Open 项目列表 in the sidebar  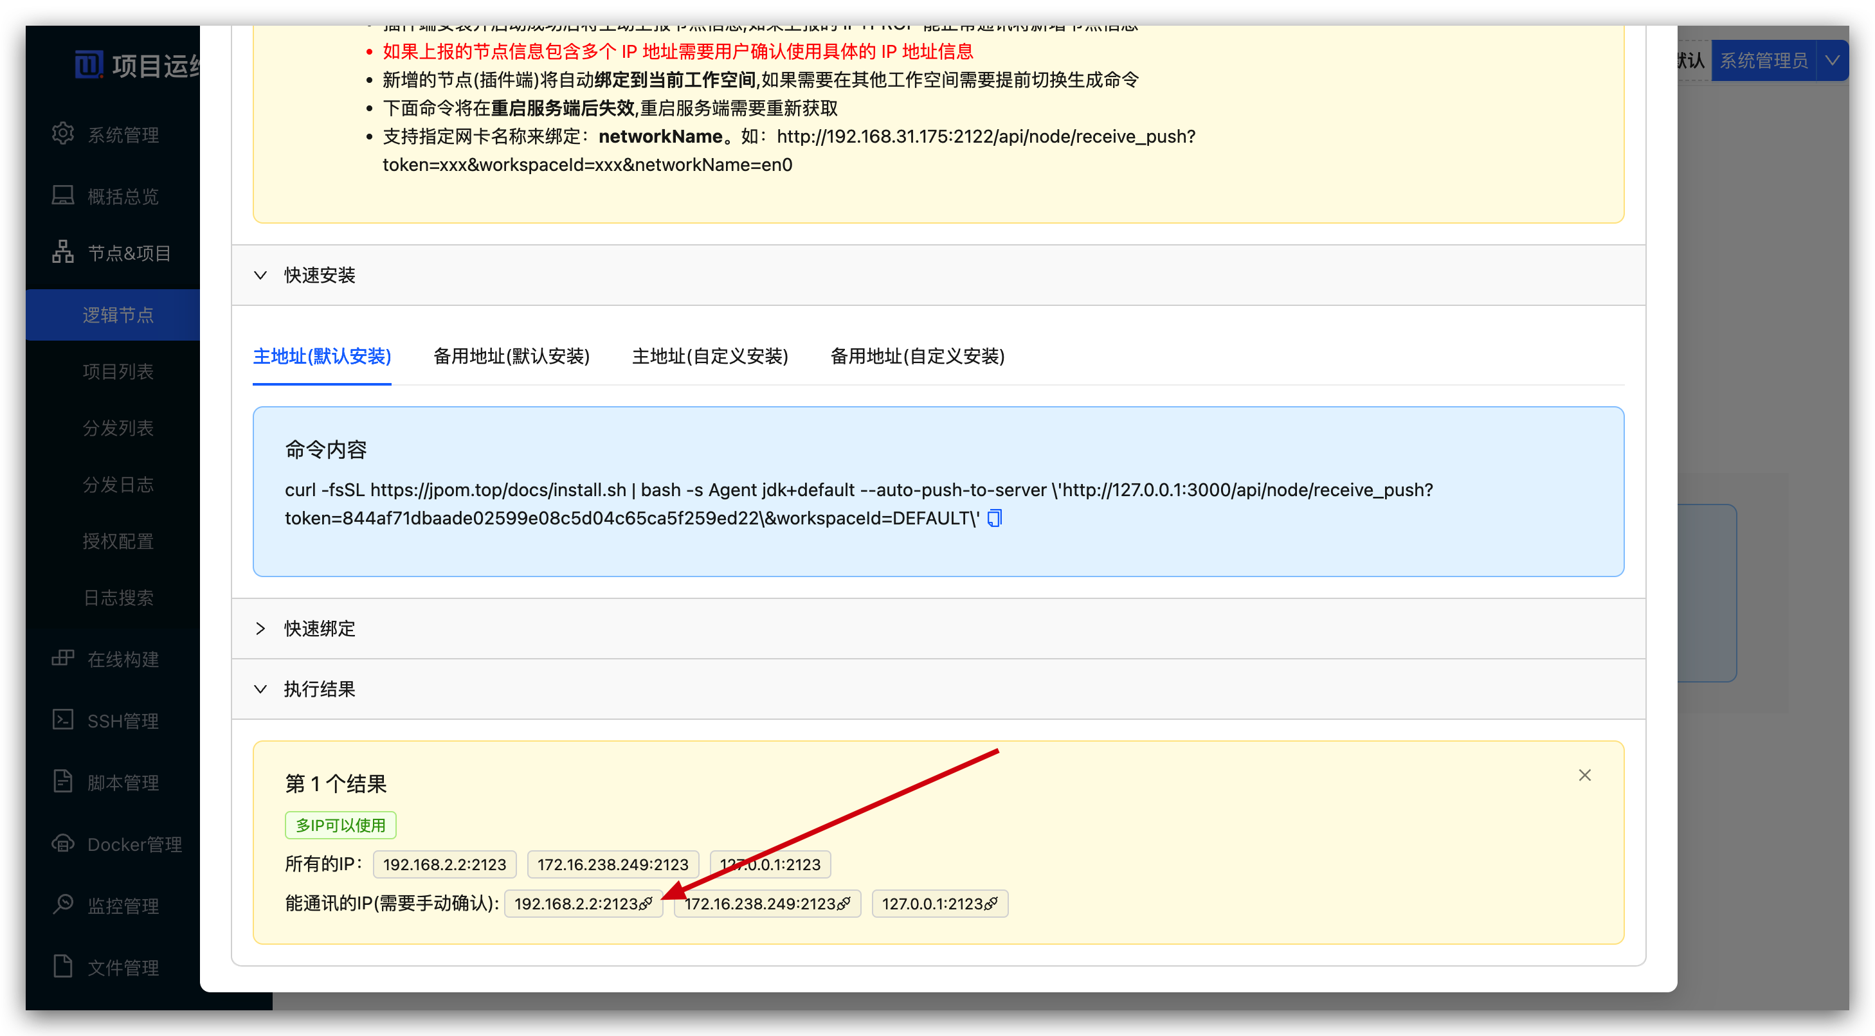pos(118,371)
